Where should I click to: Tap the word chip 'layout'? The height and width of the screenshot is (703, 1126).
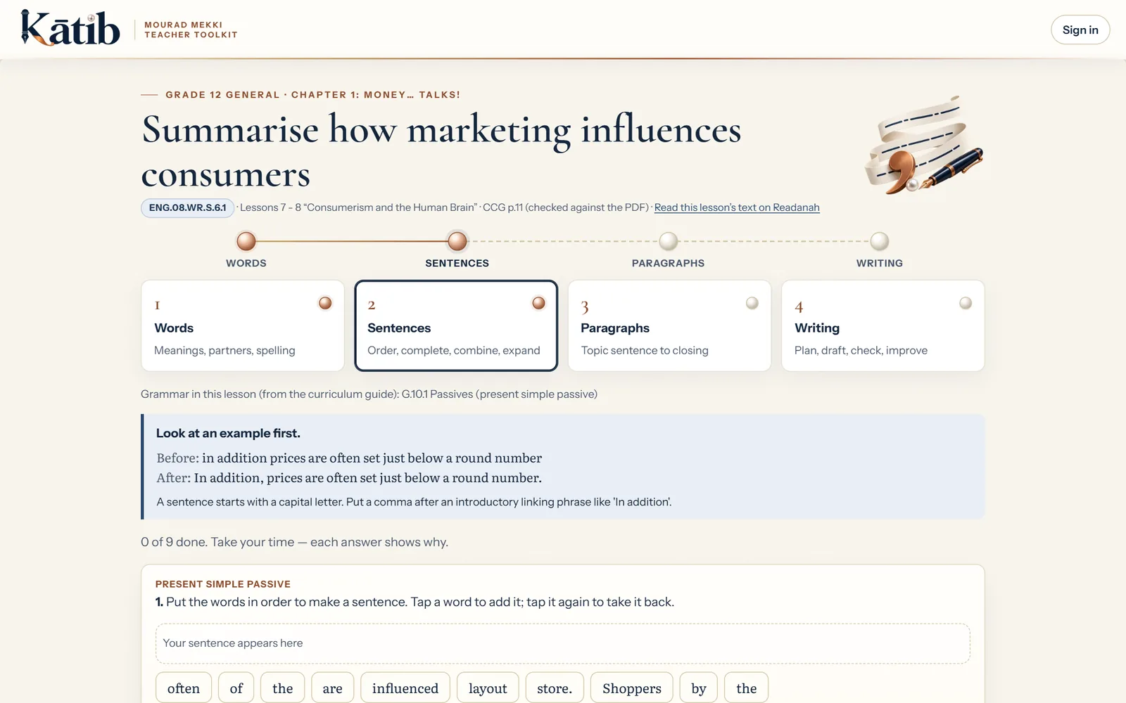coord(488,688)
